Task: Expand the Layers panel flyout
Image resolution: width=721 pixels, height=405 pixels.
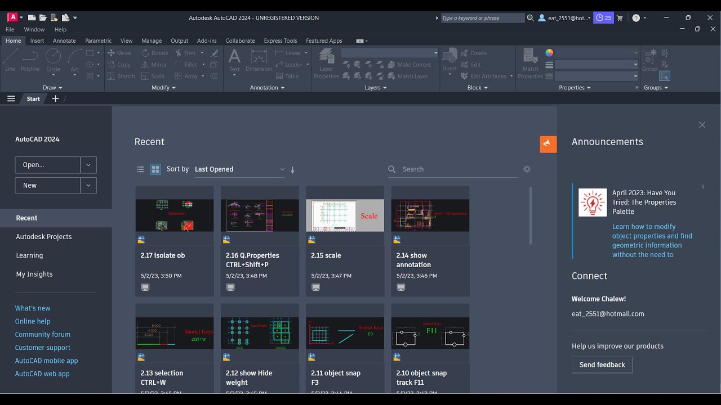Action: [x=376, y=88]
